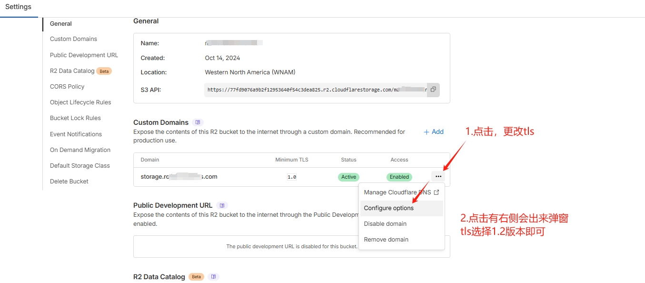Viewport: 645px width, 283px height.
Task: Go to Custom Domains in sidebar
Action: click(x=73, y=39)
